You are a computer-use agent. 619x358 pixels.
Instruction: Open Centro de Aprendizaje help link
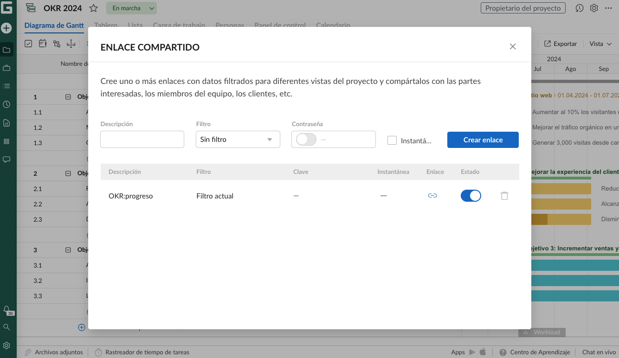click(535, 352)
